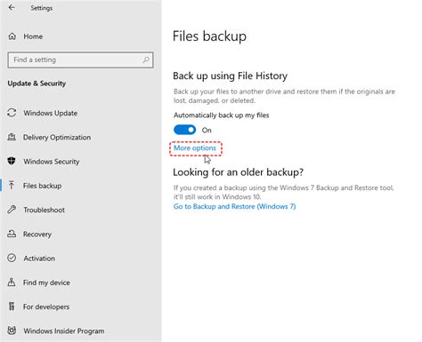
Task: Open Find my device page
Action: click(x=46, y=282)
